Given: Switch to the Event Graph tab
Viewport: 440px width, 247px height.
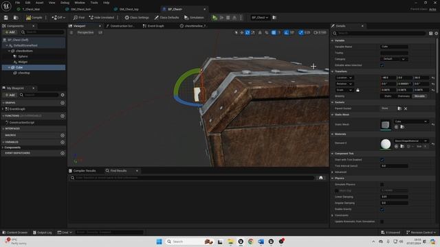Looking at the screenshot, I should point(153,26).
